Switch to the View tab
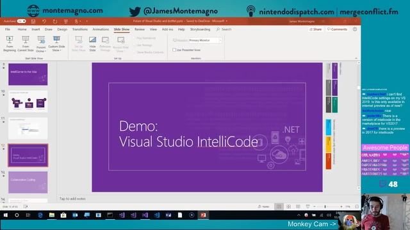 pyautogui.click(x=153, y=29)
